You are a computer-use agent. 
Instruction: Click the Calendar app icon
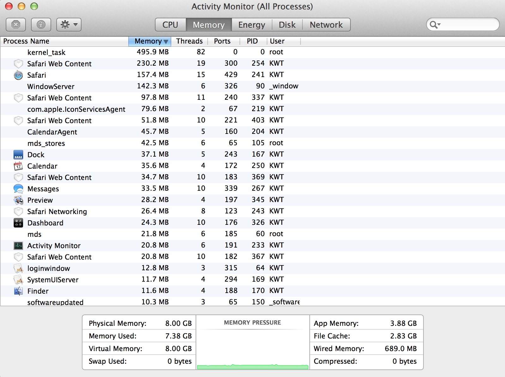[x=18, y=166]
